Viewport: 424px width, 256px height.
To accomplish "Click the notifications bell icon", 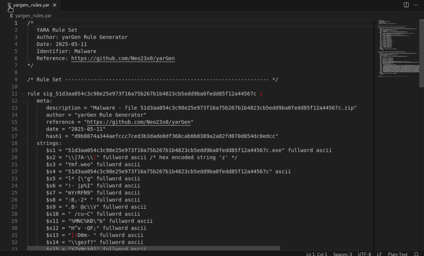I will (417, 254).
